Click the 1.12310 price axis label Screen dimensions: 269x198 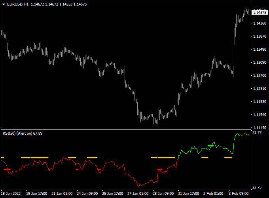pyautogui.click(x=260, y=88)
